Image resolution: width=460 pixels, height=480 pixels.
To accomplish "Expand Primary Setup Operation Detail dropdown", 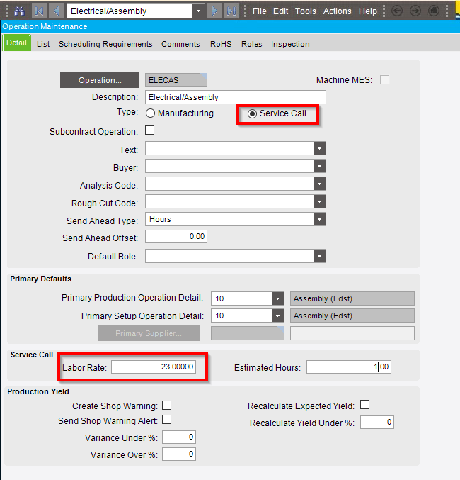I will coord(277,316).
